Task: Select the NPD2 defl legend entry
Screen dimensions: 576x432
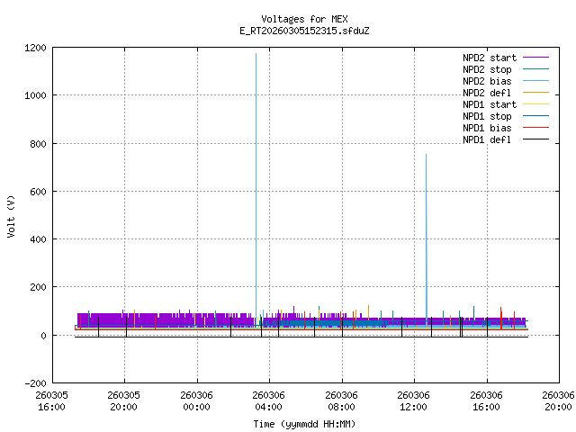Action: [486, 93]
